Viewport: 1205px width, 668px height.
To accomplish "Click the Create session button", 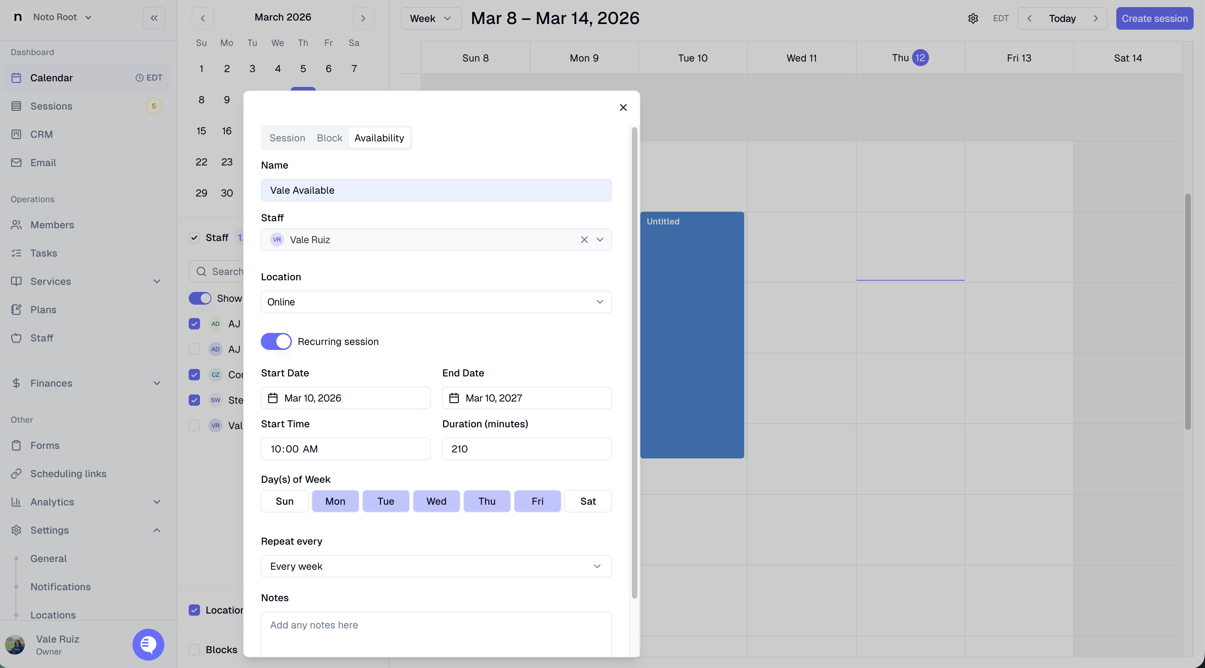I will 1154,18.
